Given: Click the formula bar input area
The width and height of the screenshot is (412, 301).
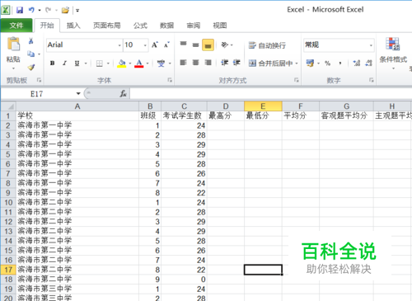Looking at the screenshot, I should click(270, 94).
